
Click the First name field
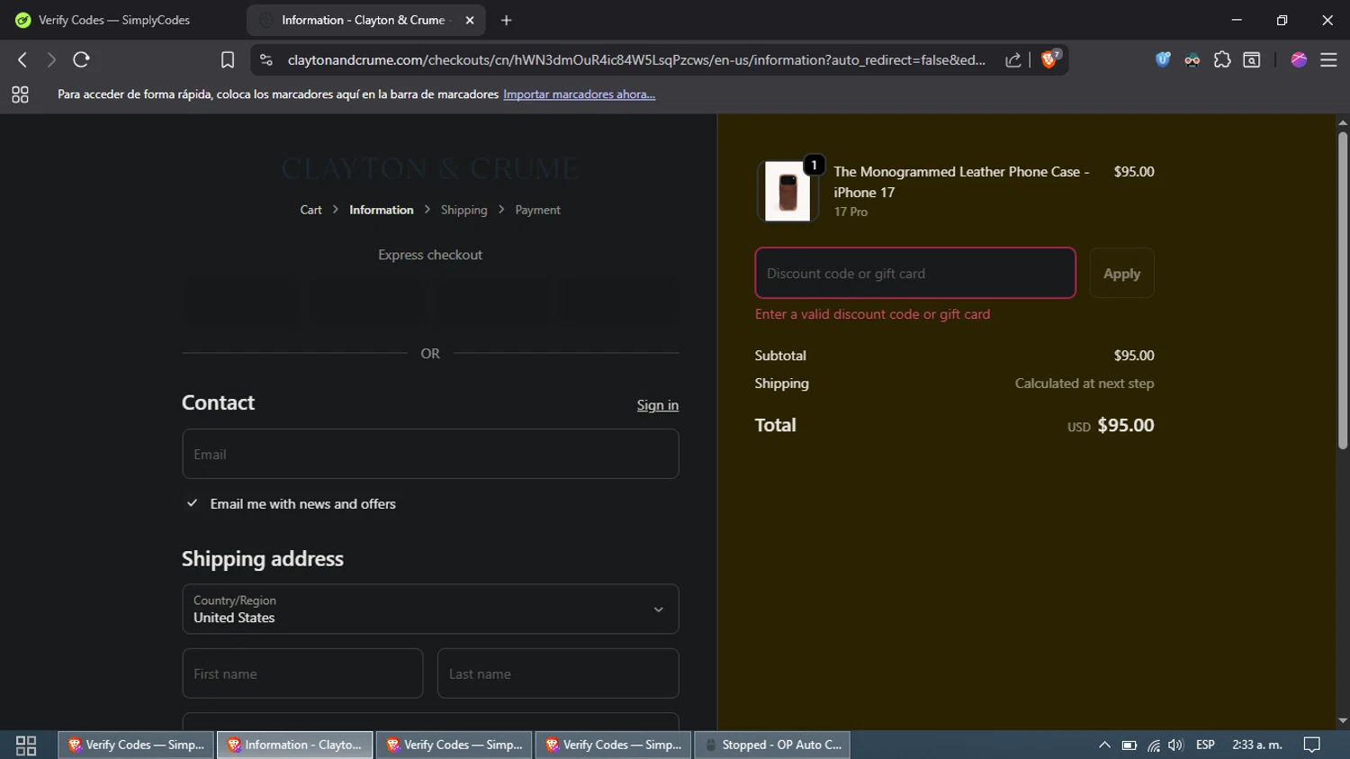302,673
